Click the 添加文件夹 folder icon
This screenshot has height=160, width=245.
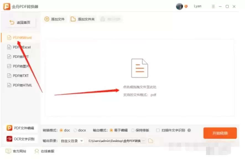[x=73, y=19]
